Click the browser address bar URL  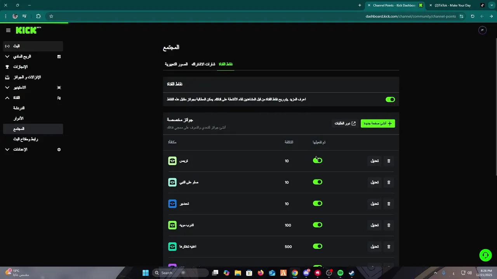(411, 16)
